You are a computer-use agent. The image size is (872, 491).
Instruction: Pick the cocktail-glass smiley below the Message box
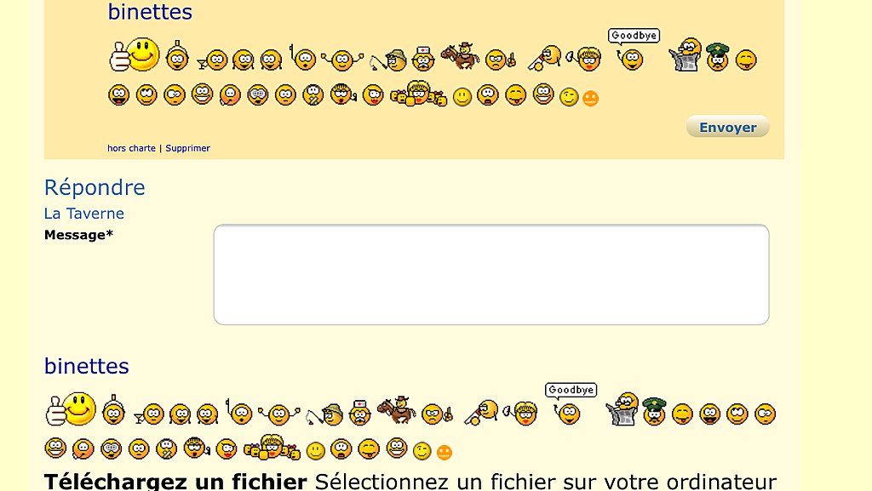point(149,414)
